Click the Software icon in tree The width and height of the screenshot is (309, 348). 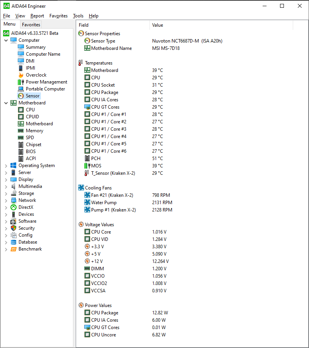pyautogui.click(x=14, y=221)
